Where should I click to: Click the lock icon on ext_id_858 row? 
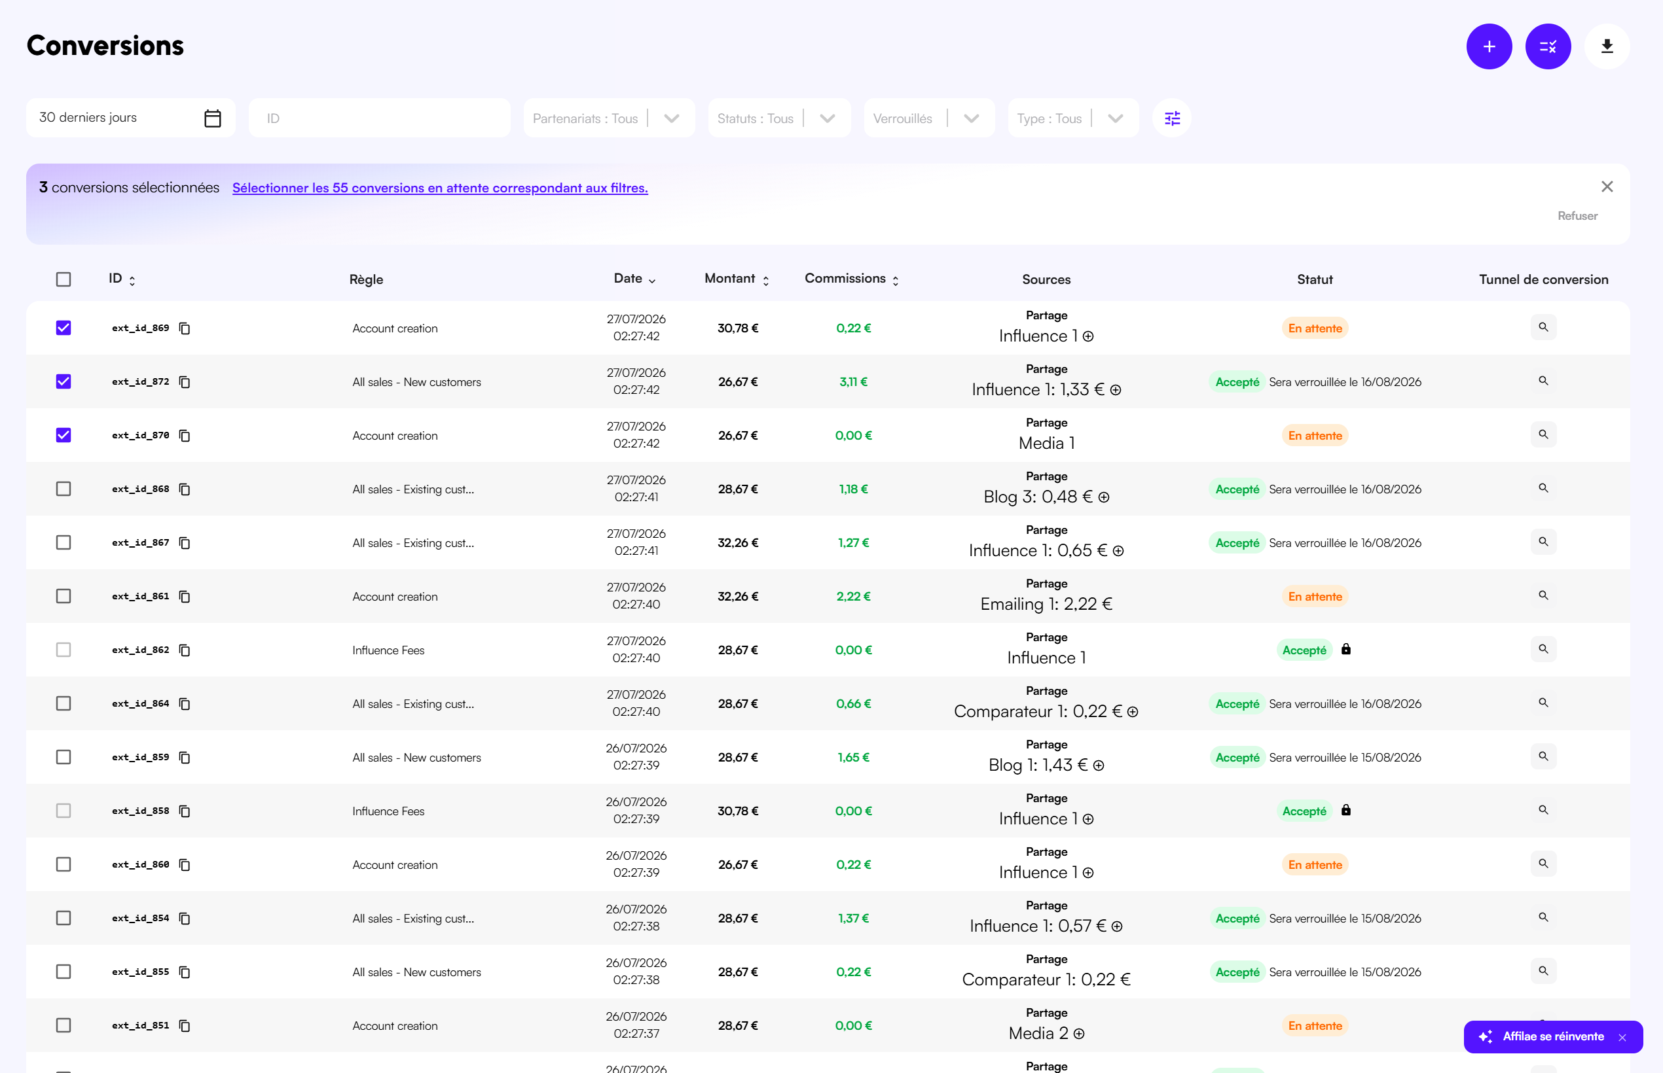tap(1345, 809)
